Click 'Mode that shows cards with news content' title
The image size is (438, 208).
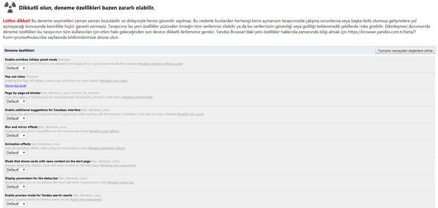[48, 161]
